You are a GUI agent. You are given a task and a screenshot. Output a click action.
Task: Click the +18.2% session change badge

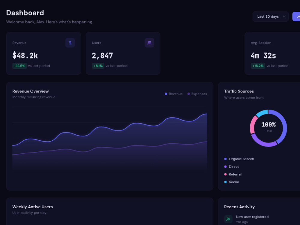coord(258,66)
